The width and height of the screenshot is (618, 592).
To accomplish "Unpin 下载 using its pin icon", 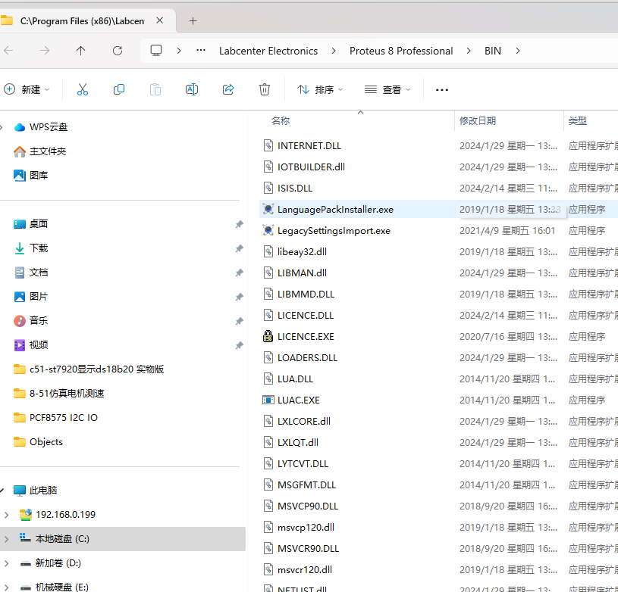I will [x=240, y=248].
